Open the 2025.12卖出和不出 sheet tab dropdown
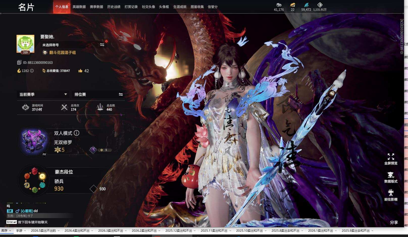 click(x=195, y=231)
